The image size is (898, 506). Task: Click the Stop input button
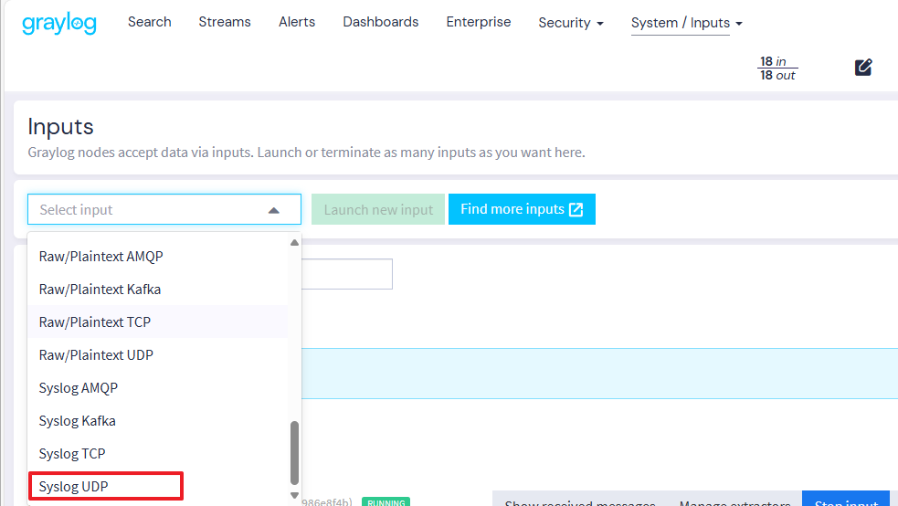tap(846, 499)
